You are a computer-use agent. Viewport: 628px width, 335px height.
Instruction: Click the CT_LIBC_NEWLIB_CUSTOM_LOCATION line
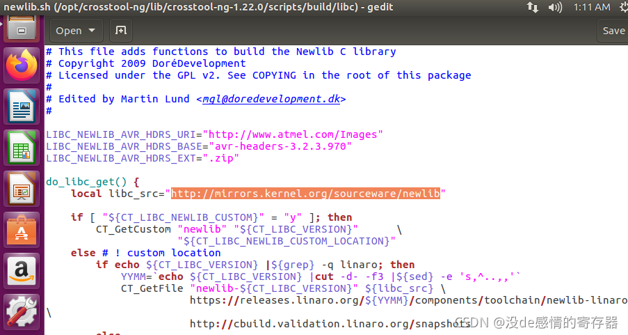tap(287, 241)
